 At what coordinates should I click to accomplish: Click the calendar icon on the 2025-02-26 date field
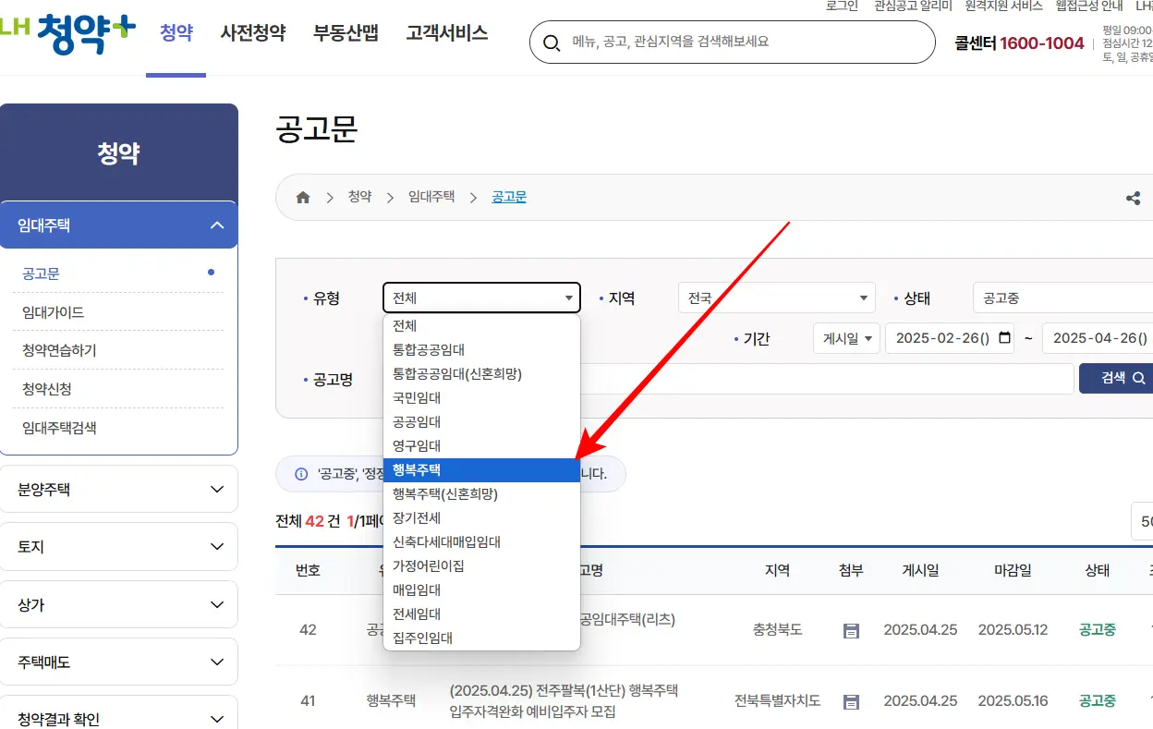coord(1003,338)
